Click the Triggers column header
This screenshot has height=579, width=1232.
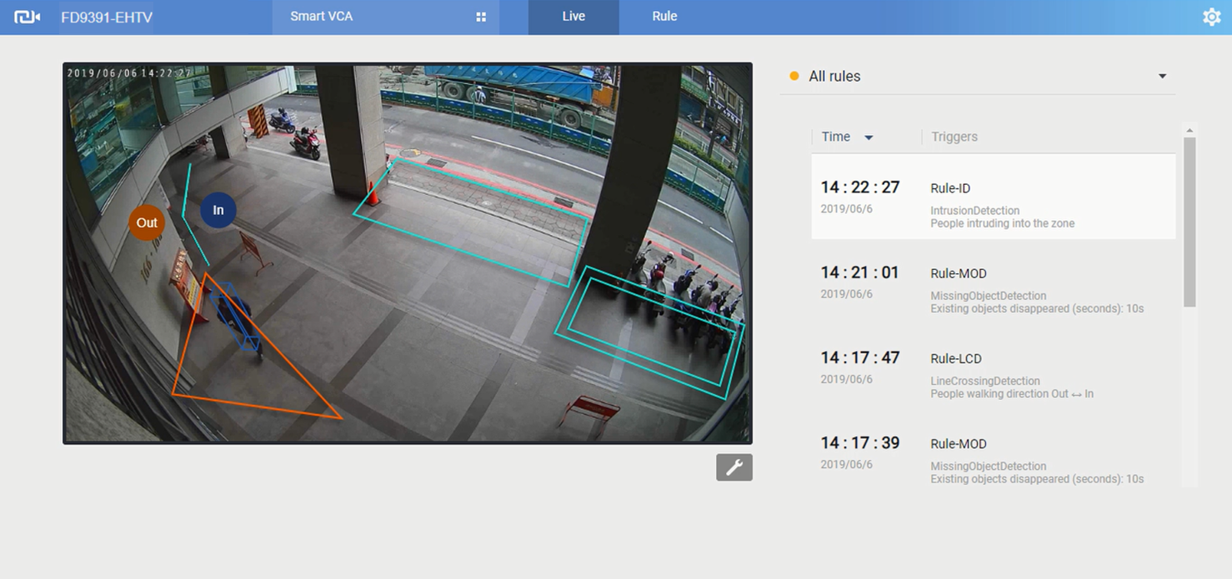point(954,137)
